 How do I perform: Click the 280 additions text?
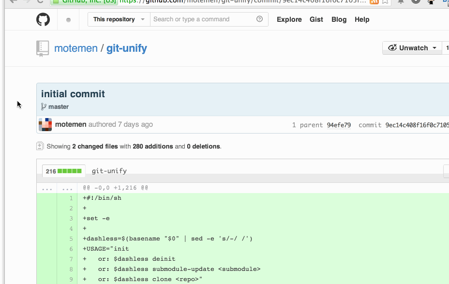(152, 146)
